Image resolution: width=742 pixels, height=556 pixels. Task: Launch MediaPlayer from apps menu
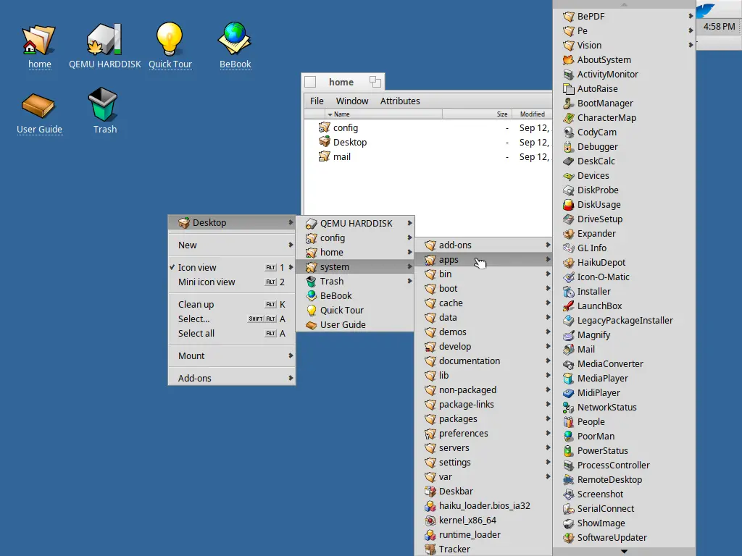624,378
